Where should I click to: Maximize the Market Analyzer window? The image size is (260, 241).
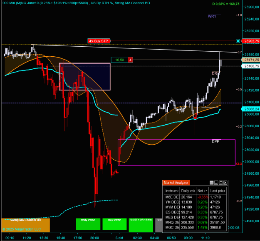(x=221, y=183)
